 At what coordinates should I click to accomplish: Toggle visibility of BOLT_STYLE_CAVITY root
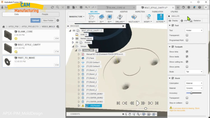74,31
